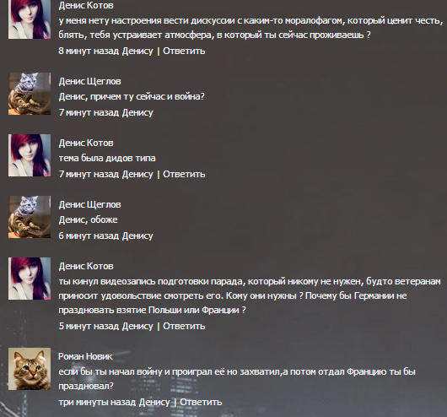Click Ответить on the '8 минут назад' comment
Image resolution: width=447 pixels, height=417 pixels.
184,51
